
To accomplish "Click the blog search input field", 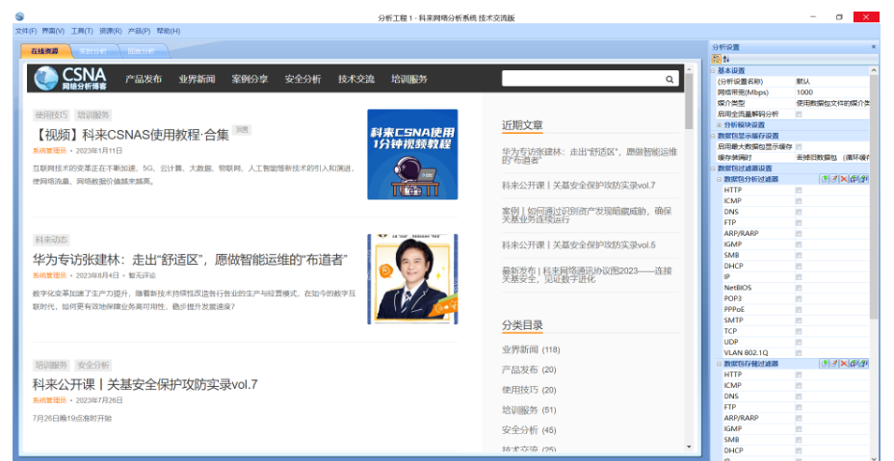I will [583, 79].
